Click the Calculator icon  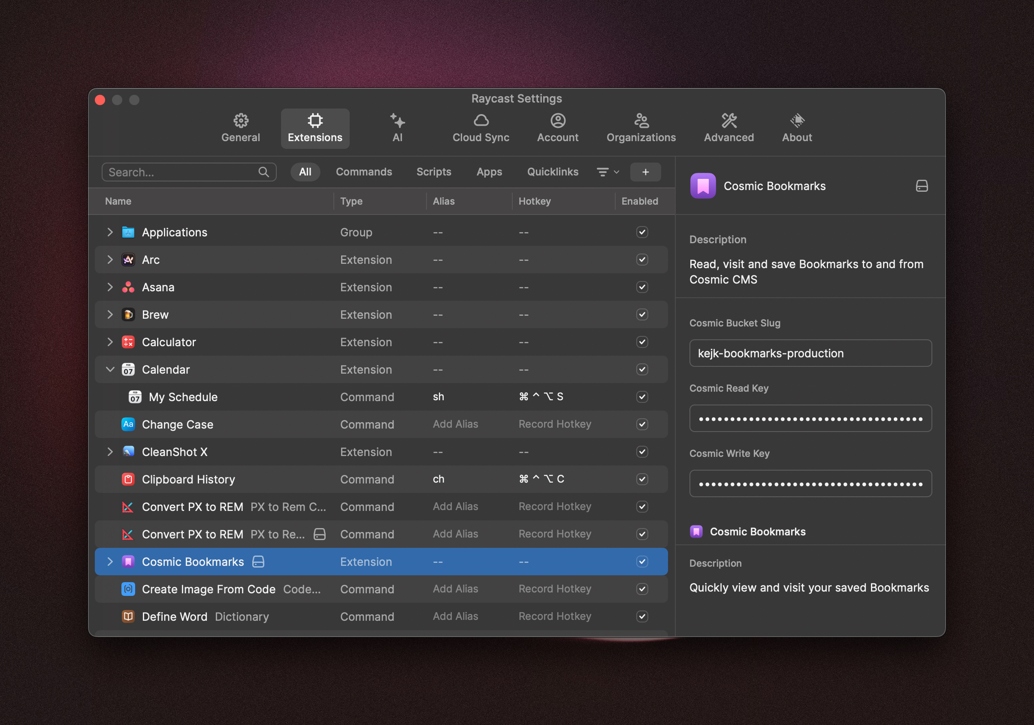click(128, 342)
